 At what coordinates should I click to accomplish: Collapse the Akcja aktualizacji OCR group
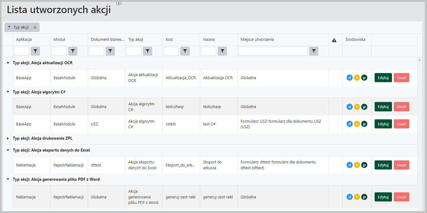[x=8, y=63]
